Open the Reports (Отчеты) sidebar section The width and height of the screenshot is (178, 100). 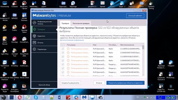44,42
